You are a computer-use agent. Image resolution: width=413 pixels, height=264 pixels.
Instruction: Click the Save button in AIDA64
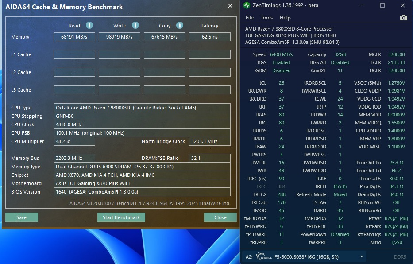[22, 217]
